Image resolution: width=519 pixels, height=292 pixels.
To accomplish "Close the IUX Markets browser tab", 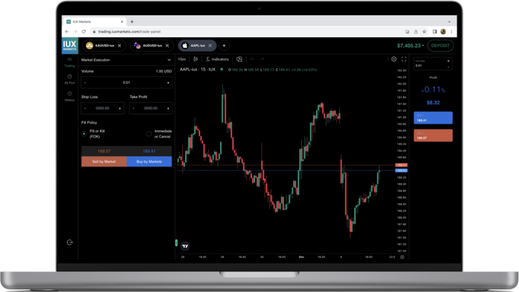I will click(x=122, y=22).
